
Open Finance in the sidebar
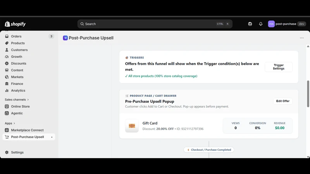click(x=17, y=84)
